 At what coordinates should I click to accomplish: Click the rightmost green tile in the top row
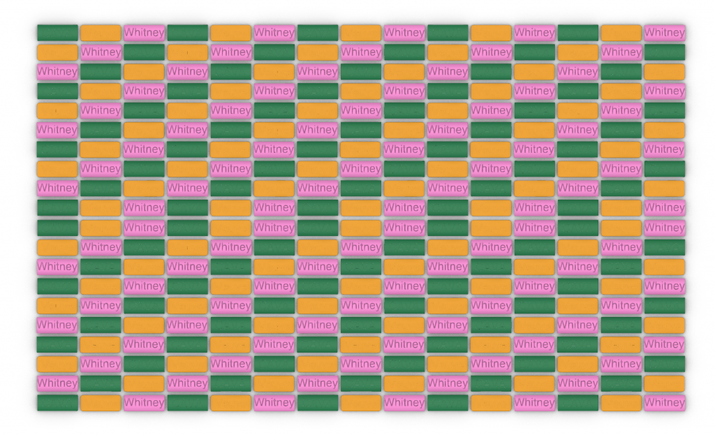(x=577, y=32)
